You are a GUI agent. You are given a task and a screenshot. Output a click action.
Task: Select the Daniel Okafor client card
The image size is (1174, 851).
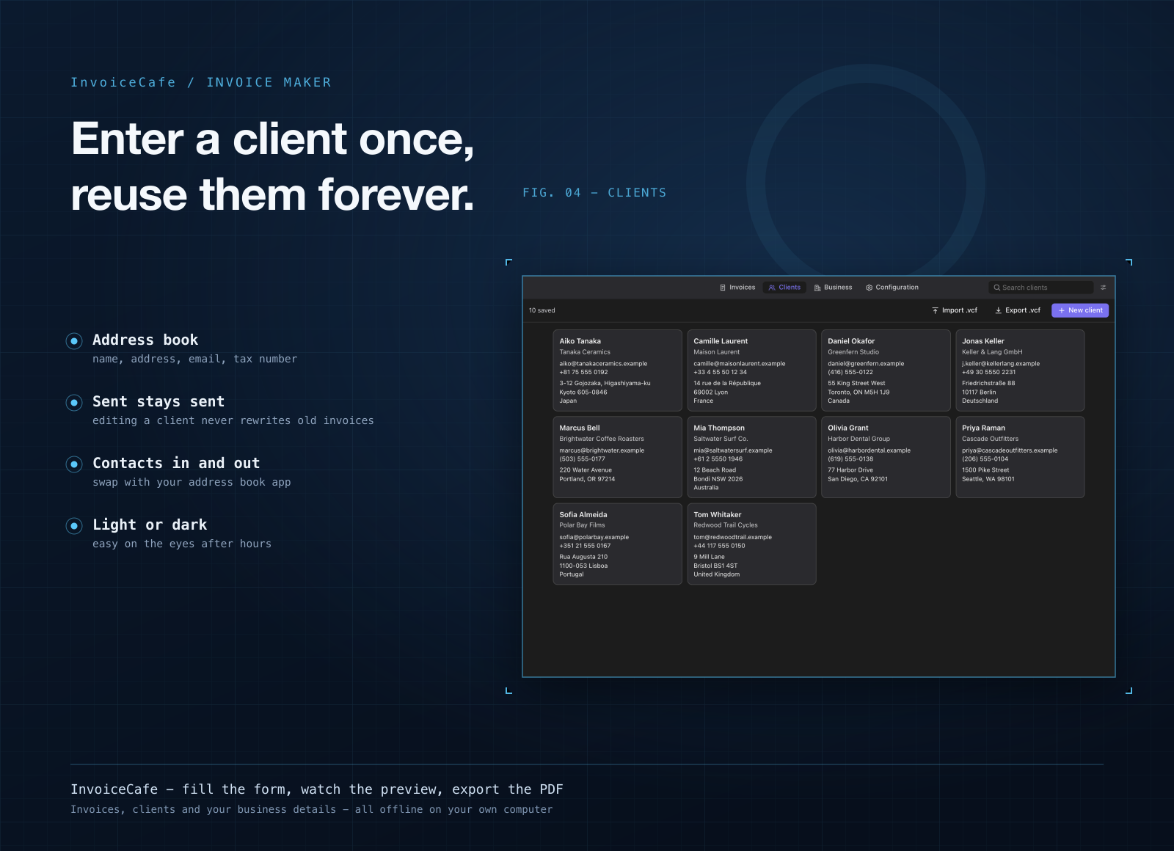886,370
